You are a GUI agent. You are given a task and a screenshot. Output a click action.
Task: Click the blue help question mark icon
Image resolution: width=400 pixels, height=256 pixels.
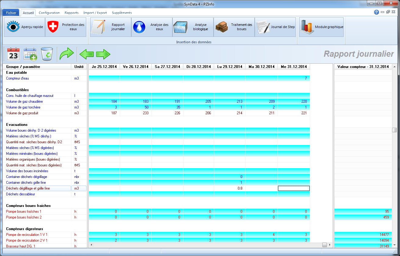coord(377,12)
